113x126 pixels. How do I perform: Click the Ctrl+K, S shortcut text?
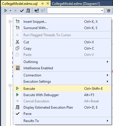coord(91,28)
